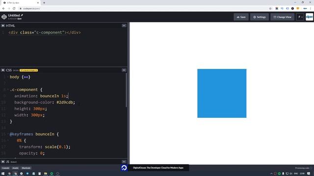Expand the JS panel dropdown menu
Image resolution: width=314 pixels, height=176 pixels.
point(124,162)
